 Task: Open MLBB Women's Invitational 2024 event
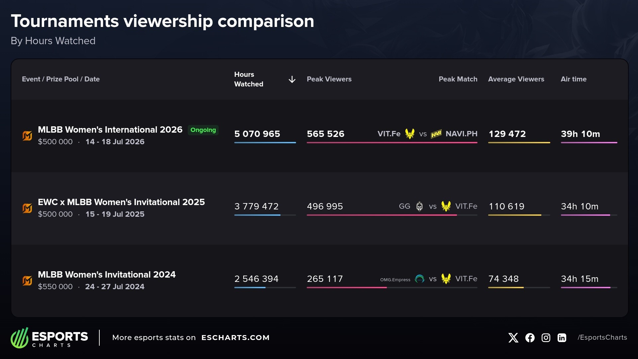tap(107, 275)
